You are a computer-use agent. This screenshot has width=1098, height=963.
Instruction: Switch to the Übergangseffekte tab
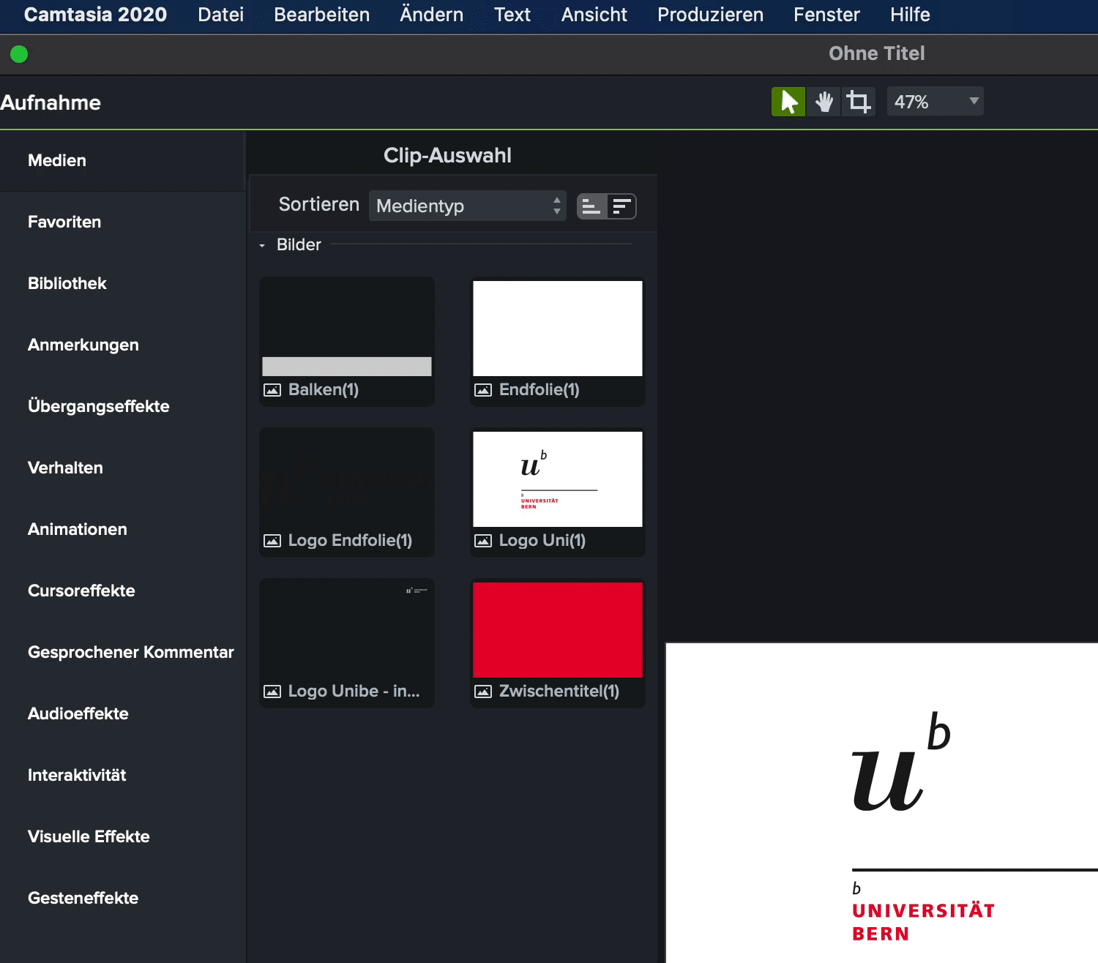pos(99,406)
